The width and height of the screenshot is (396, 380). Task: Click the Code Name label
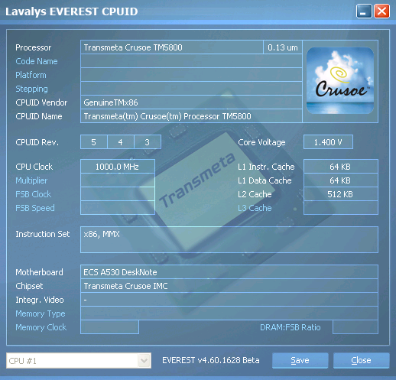coord(37,61)
